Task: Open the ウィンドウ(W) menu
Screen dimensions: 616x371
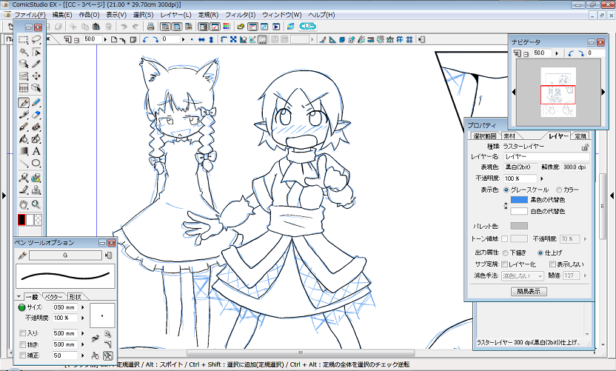Action: pyautogui.click(x=281, y=15)
